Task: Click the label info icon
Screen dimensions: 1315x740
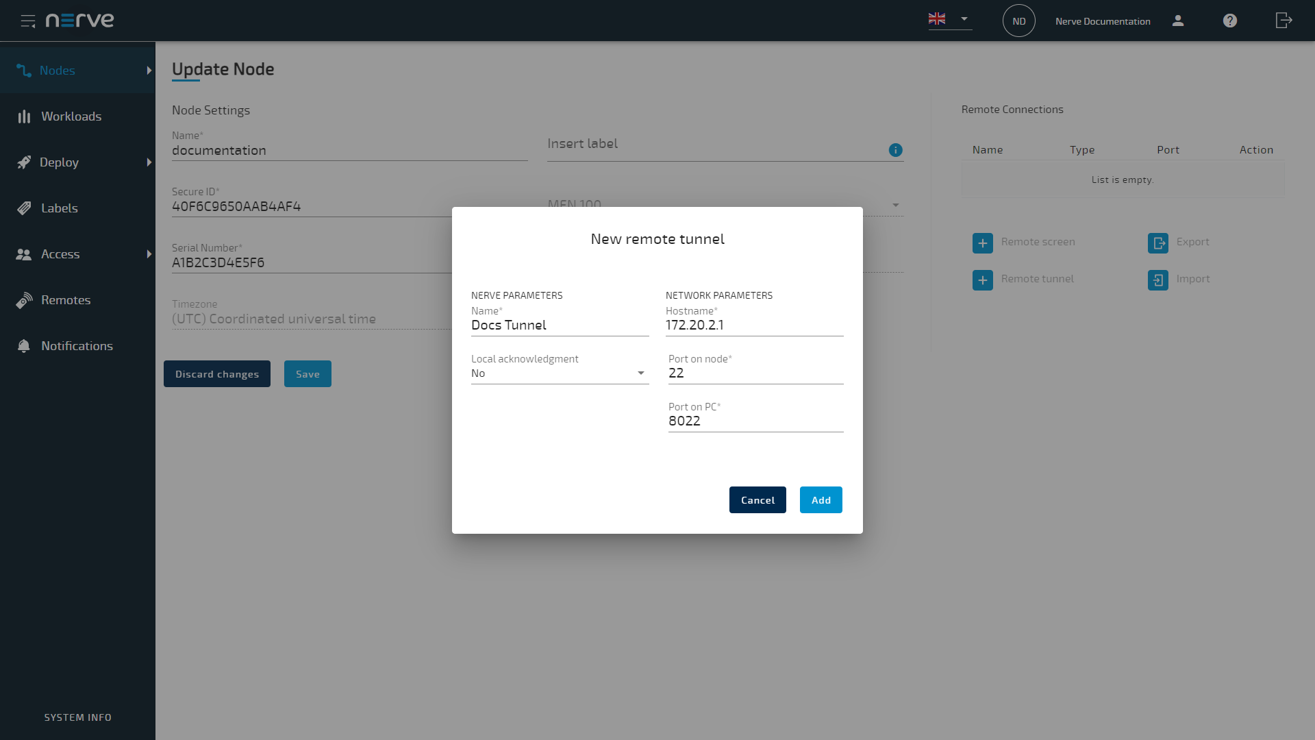Action: pyautogui.click(x=895, y=150)
